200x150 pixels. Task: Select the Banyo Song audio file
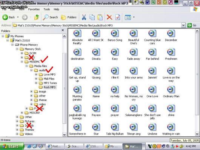115,36
